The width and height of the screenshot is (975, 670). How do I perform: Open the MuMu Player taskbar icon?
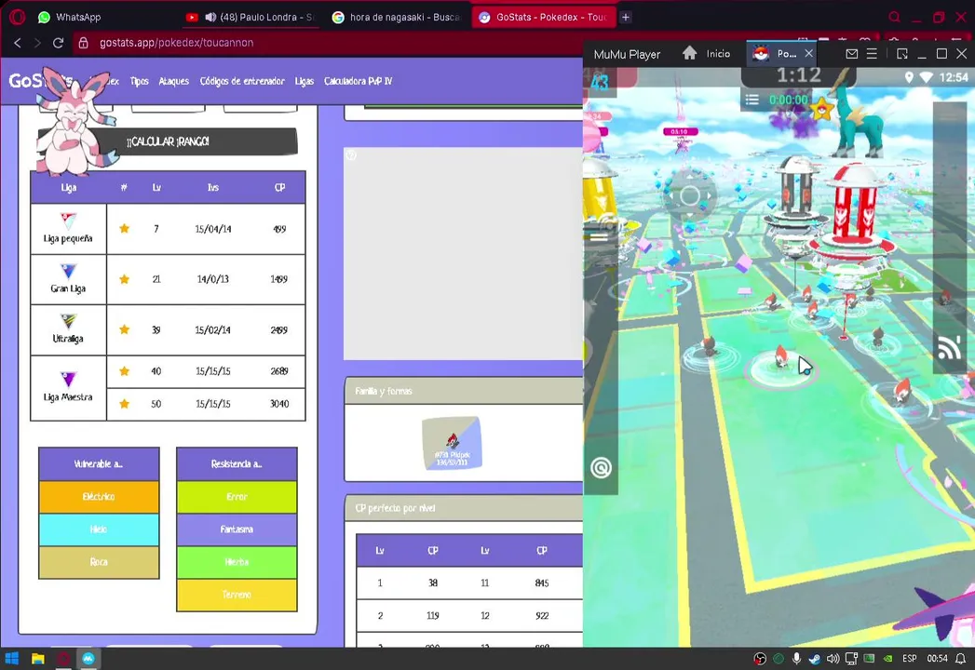click(88, 659)
